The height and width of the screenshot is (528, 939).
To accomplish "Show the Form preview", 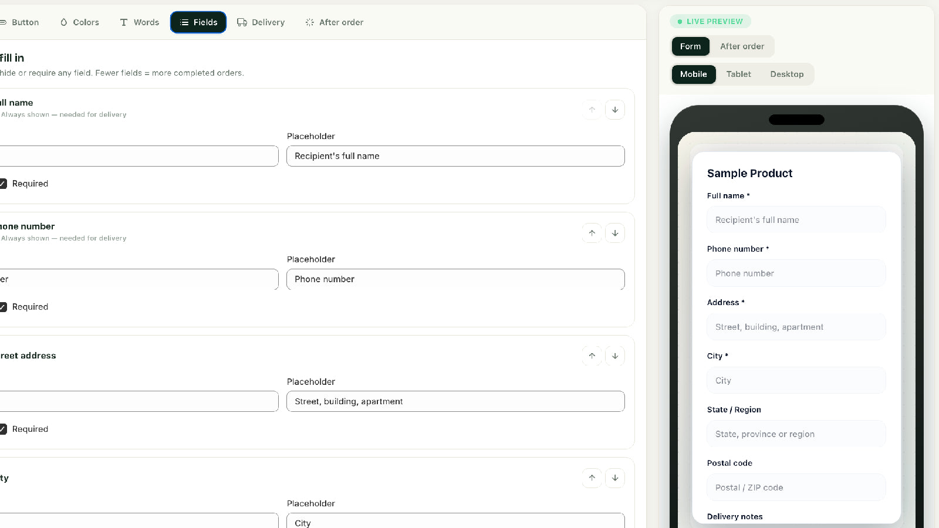I will tap(690, 46).
